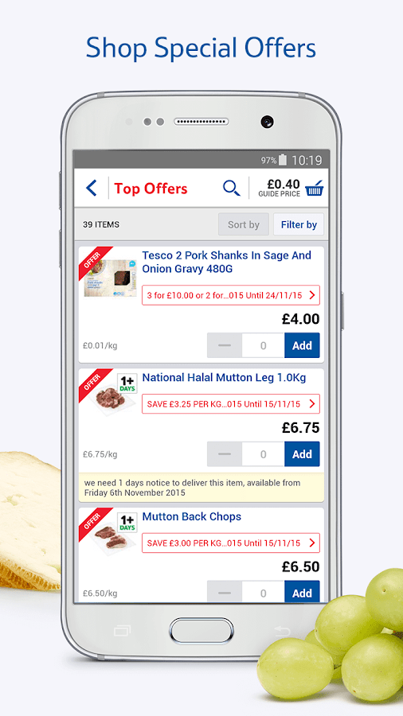Tap the battery icon in status bar

pyautogui.click(x=283, y=160)
